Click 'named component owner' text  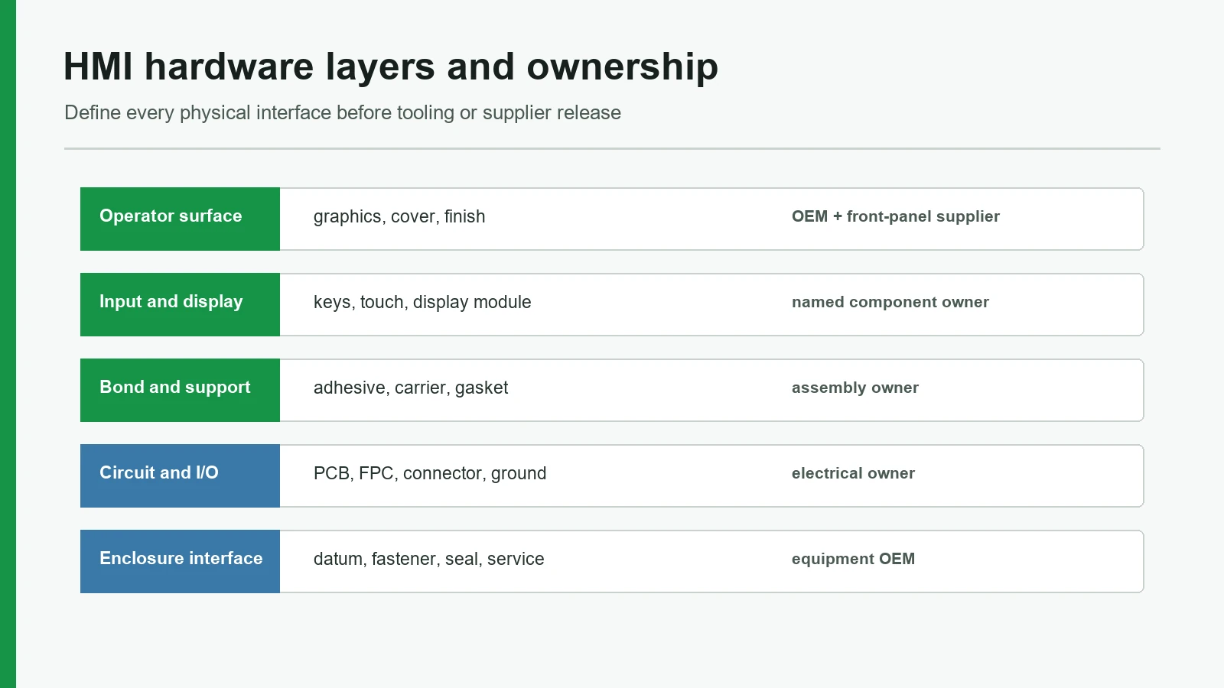[x=890, y=302]
